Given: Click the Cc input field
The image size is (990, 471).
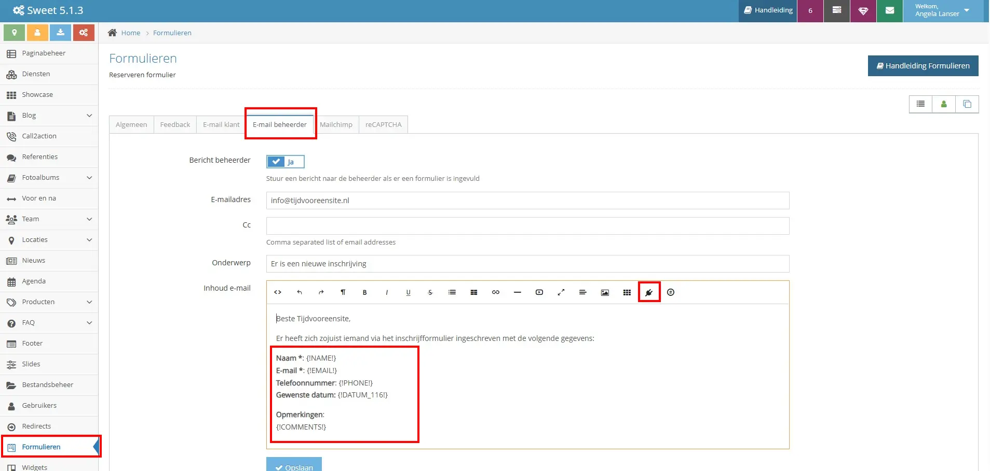Looking at the screenshot, I should point(527,226).
